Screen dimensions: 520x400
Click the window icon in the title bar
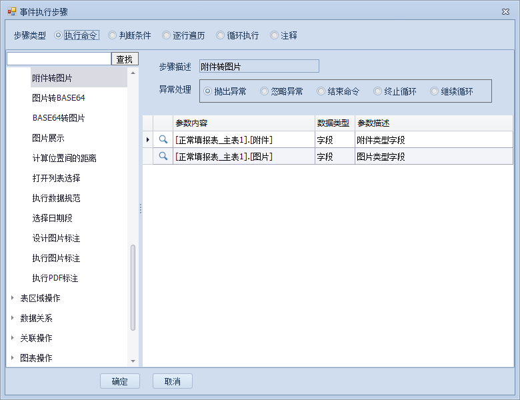[11, 12]
